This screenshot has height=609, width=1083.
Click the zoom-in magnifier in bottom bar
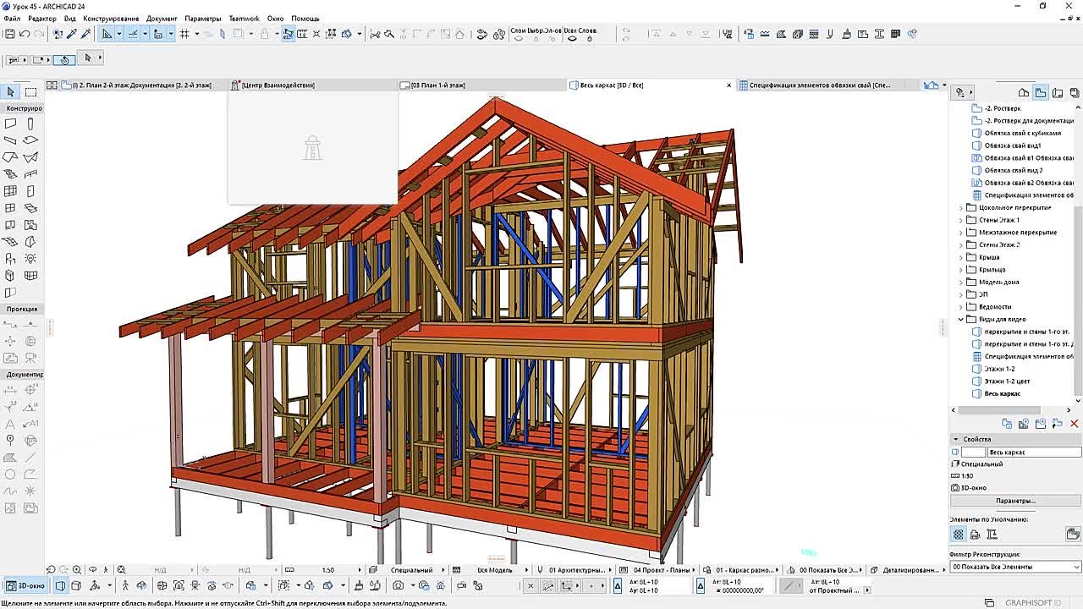[x=77, y=570]
